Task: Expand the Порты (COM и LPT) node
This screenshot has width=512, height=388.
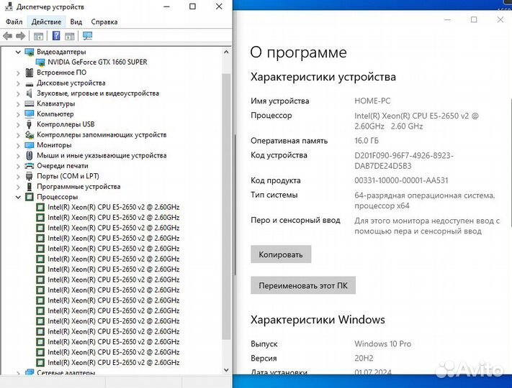Action: 18,176
